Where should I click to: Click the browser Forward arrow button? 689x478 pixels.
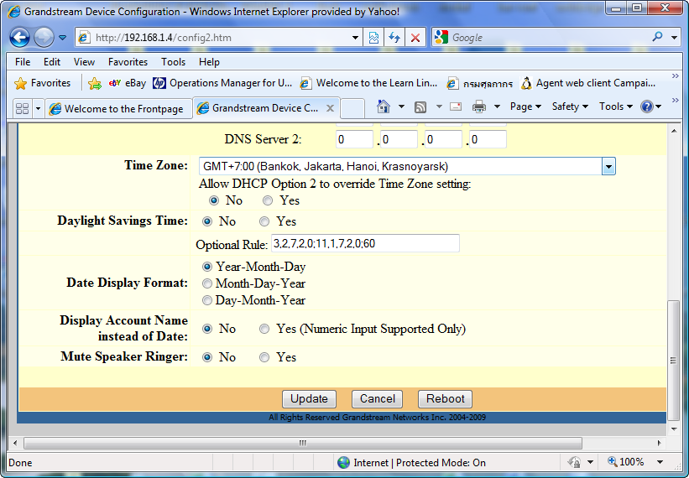pos(44,38)
